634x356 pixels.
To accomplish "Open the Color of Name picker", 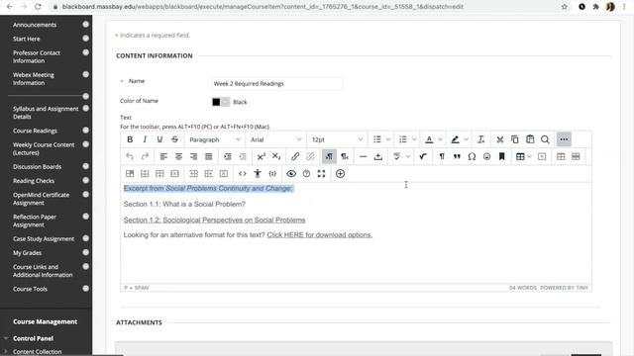I will tap(221, 102).
